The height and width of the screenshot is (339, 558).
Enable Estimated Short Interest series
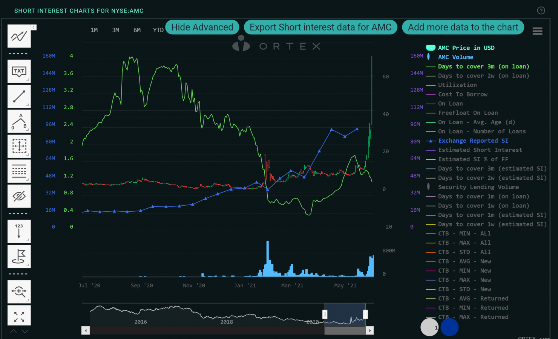point(480,150)
